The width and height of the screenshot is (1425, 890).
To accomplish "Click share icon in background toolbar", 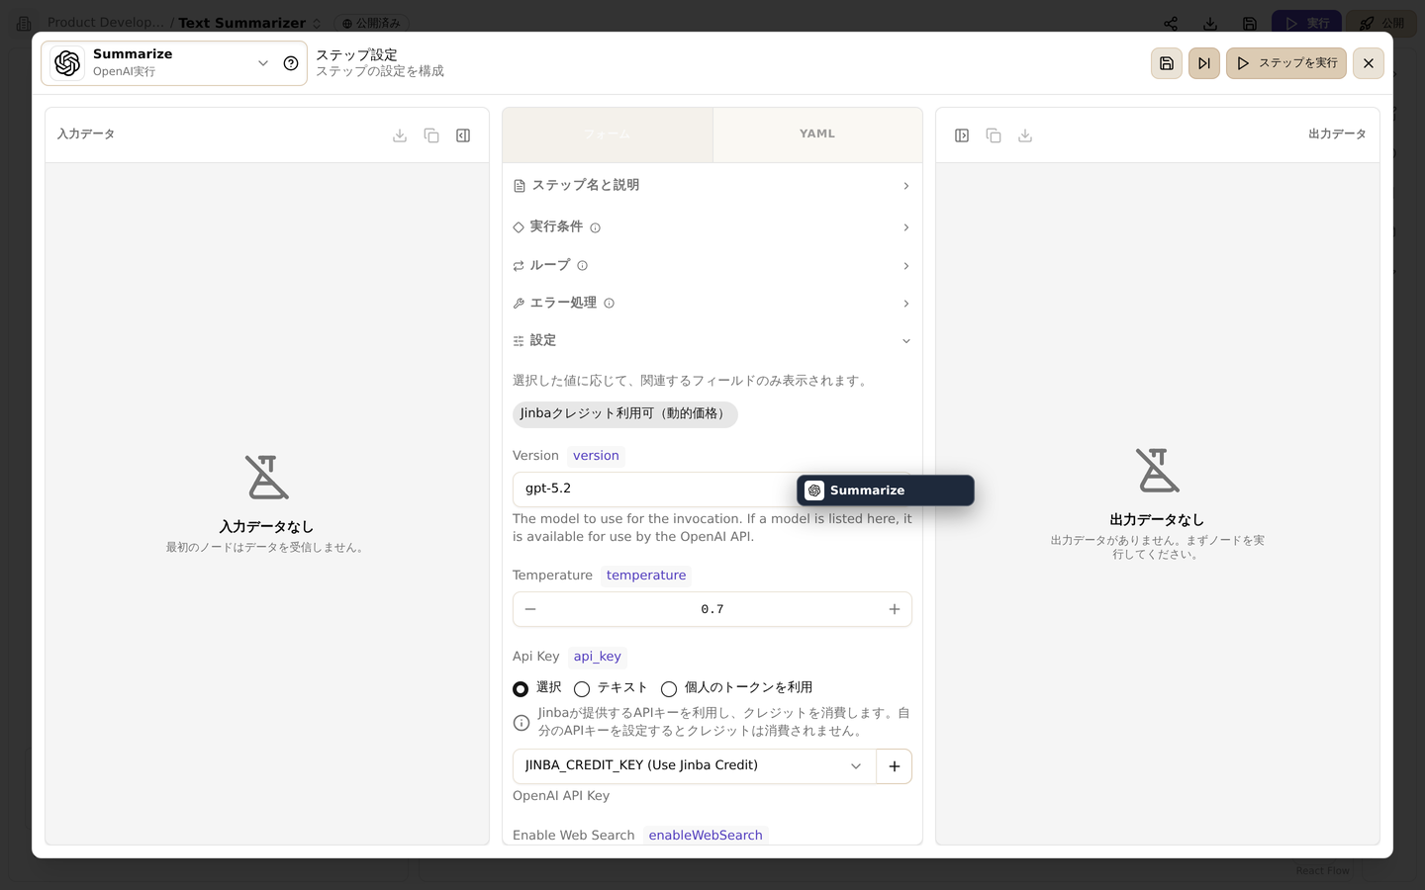I will [x=1171, y=24].
